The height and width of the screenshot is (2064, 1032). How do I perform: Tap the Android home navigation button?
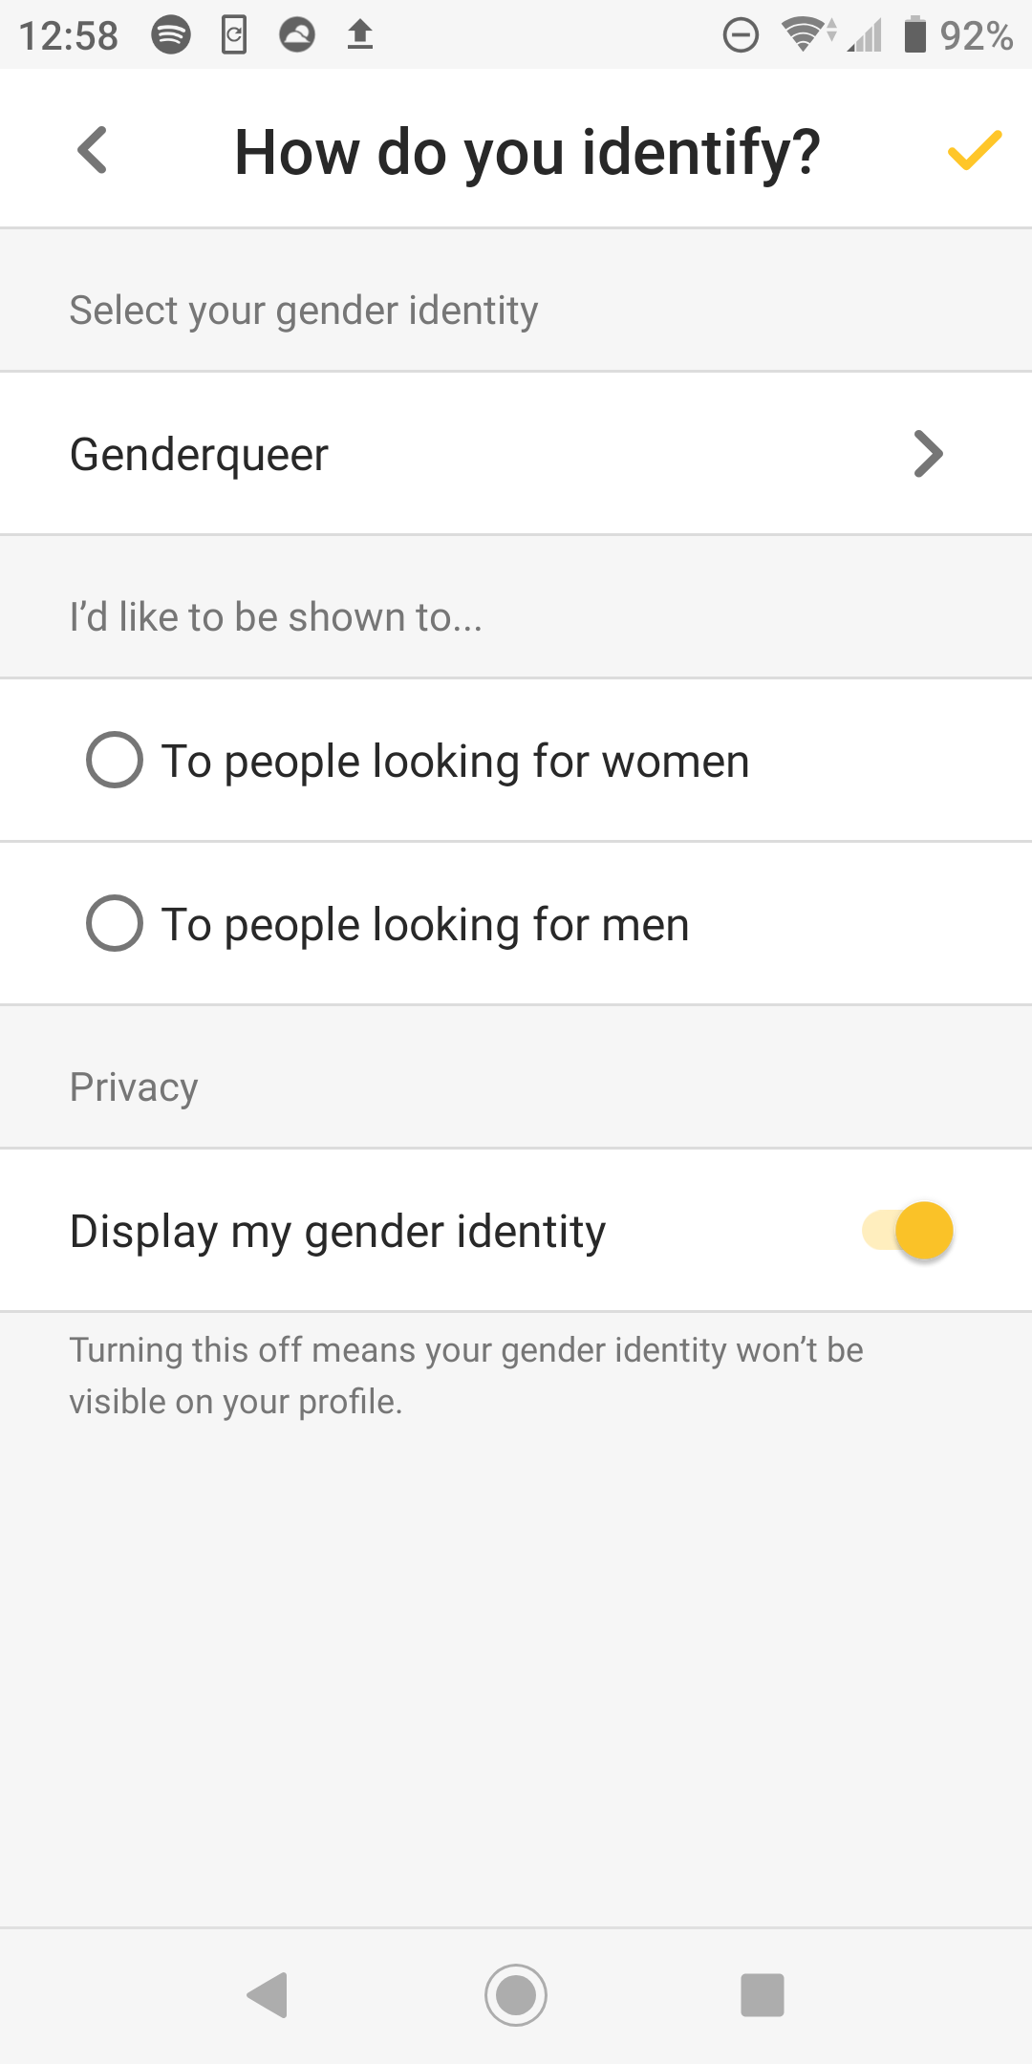point(515,1994)
